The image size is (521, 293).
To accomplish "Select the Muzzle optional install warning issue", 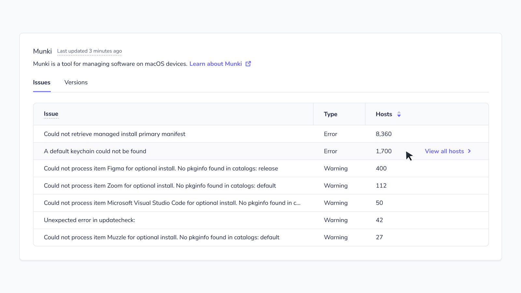I will (x=162, y=237).
